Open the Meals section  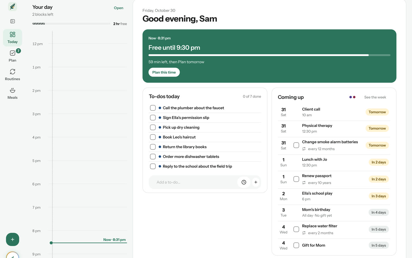(x=12, y=93)
